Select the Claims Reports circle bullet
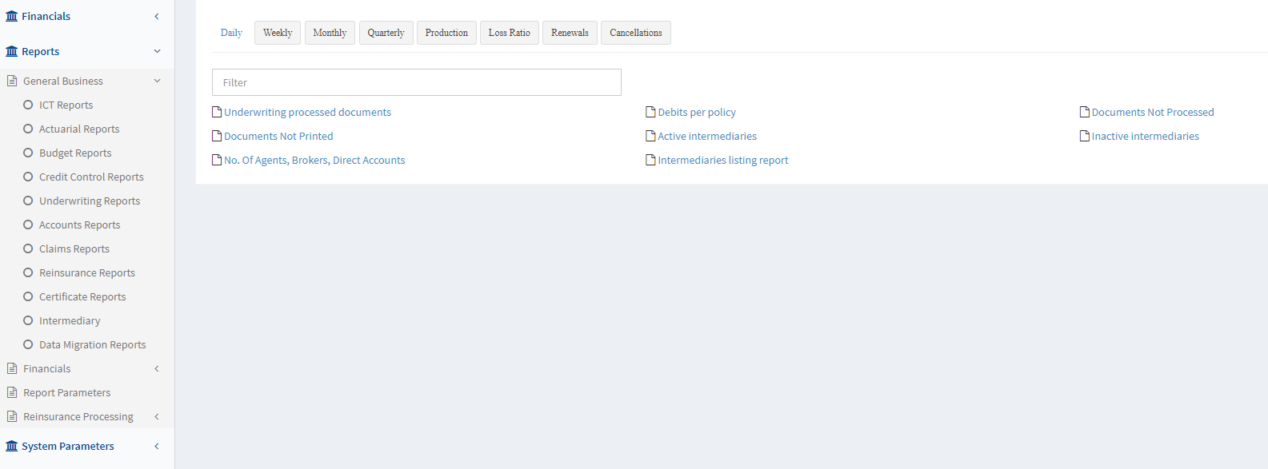This screenshot has height=469, width=1268. point(28,248)
